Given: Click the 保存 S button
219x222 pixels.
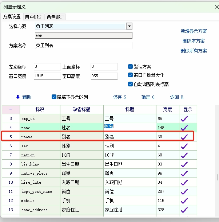Looking at the screenshot, I should point(119,97).
